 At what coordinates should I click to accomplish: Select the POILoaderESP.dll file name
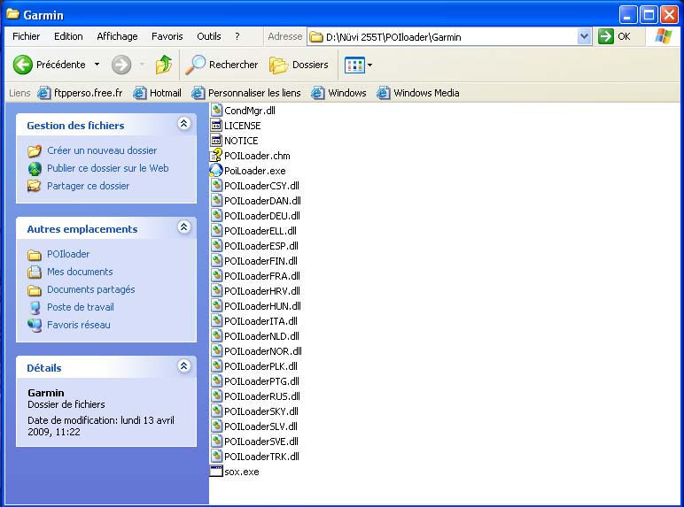(x=261, y=246)
